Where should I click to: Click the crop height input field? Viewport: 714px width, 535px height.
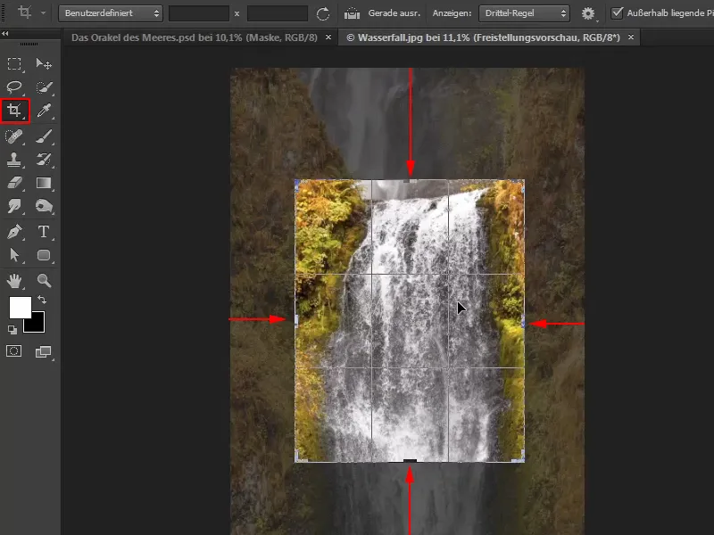(278, 13)
